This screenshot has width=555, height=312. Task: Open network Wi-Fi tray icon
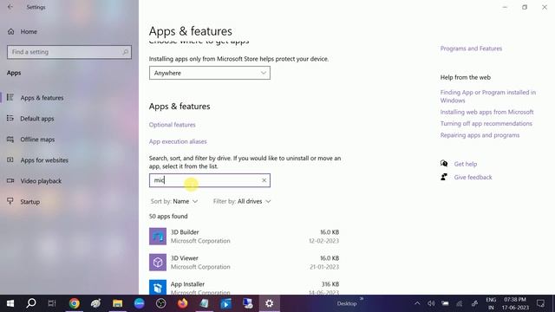tap(460, 303)
